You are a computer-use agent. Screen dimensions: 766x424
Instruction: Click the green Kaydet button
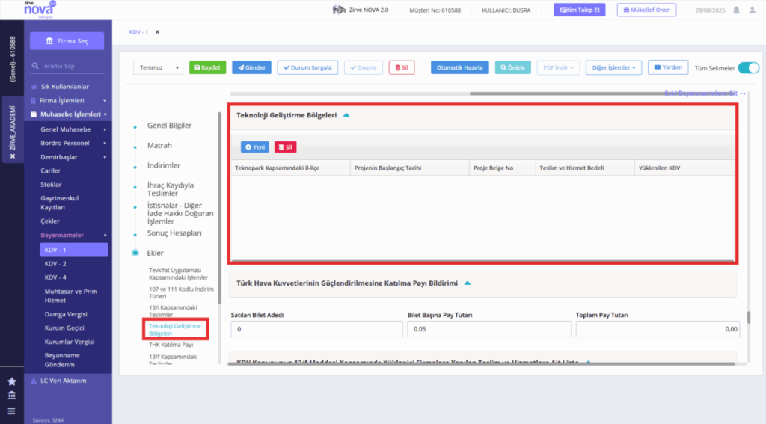tap(208, 67)
